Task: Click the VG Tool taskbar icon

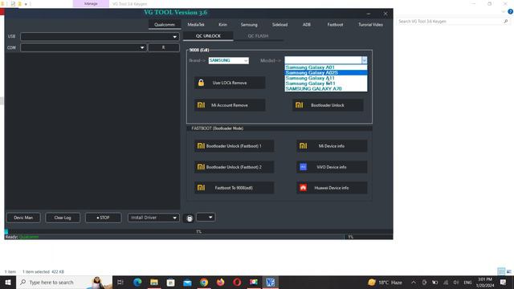Action: pos(271,282)
